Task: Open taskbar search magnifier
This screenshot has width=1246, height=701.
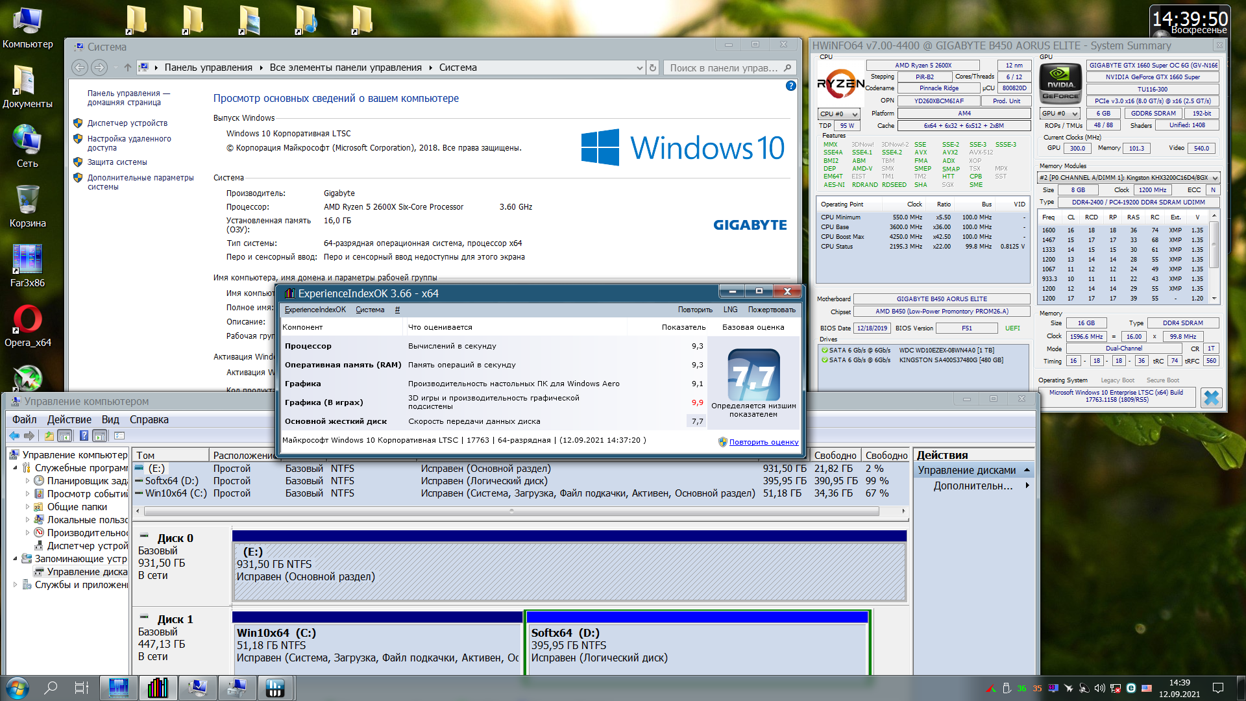Action: pyautogui.click(x=51, y=688)
